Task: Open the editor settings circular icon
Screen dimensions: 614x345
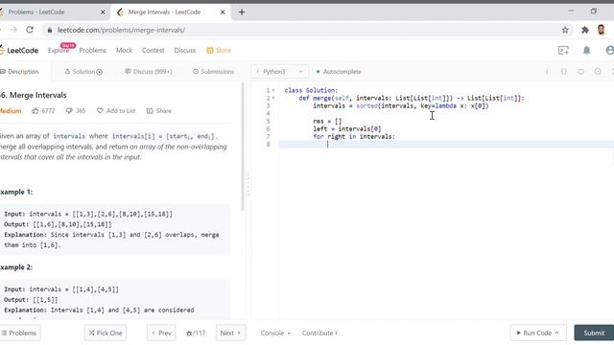Action: (x=598, y=72)
